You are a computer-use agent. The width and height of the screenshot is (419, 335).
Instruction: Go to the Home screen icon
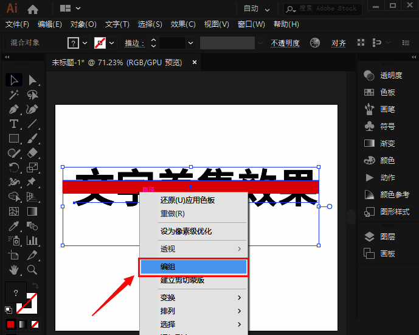pos(33,9)
